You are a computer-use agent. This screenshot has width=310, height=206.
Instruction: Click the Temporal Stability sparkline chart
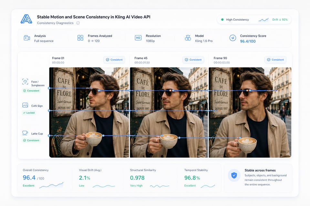[208, 186]
